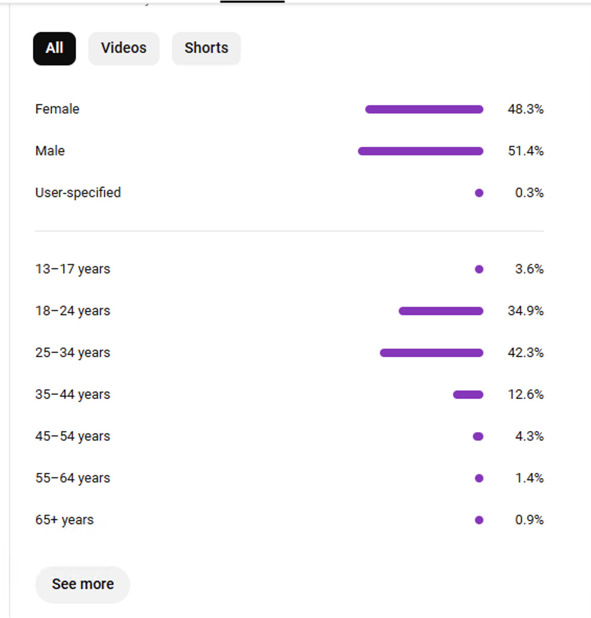Viewport: 591px width, 618px height.
Task: Click the Male percentage bar
Action: tap(421, 151)
